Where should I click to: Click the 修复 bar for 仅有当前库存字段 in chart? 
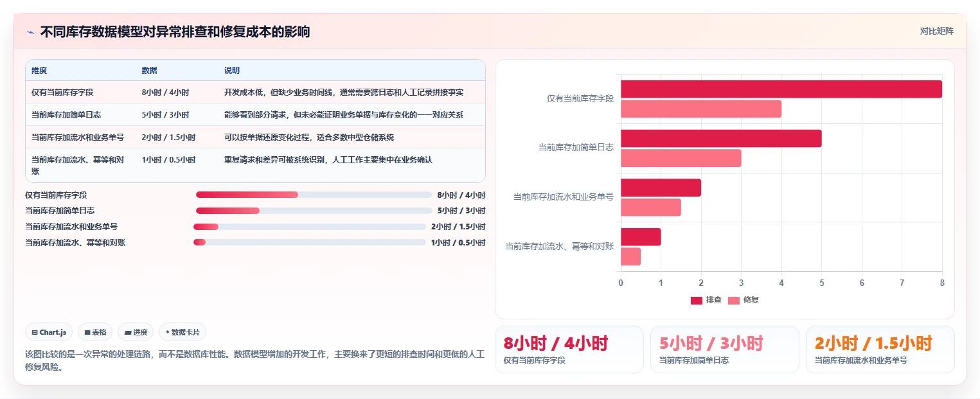(x=701, y=109)
